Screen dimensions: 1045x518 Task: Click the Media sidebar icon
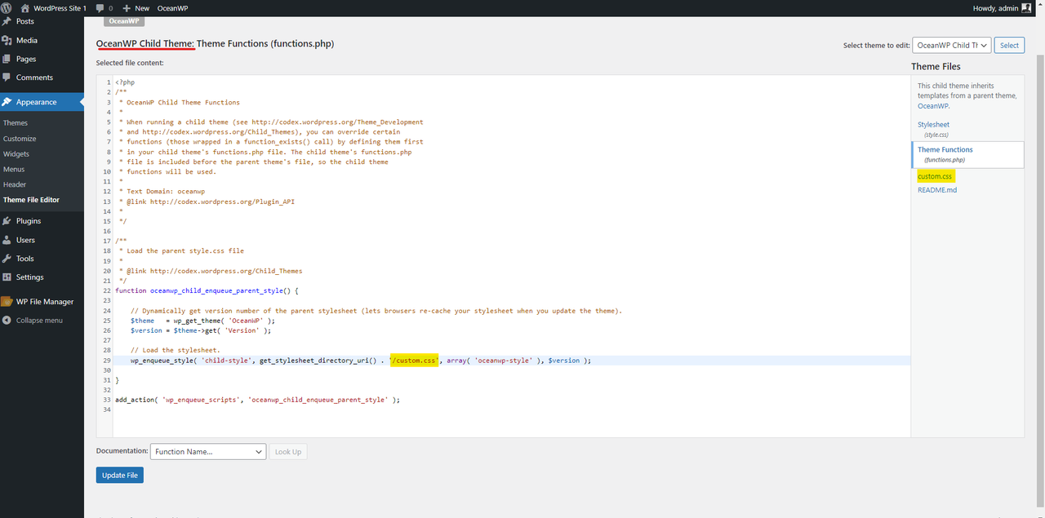[x=7, y=40]
